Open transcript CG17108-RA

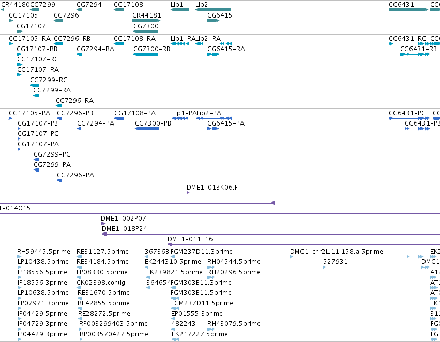(x=119, y=44)
